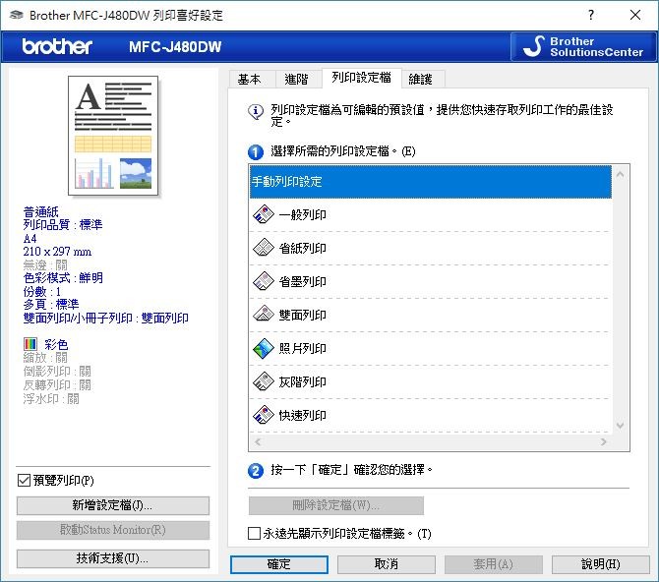Viewport: 659px width, 582px height.
Task: Select the 灰階列印 text entry
Action: (x=303, y=382)
